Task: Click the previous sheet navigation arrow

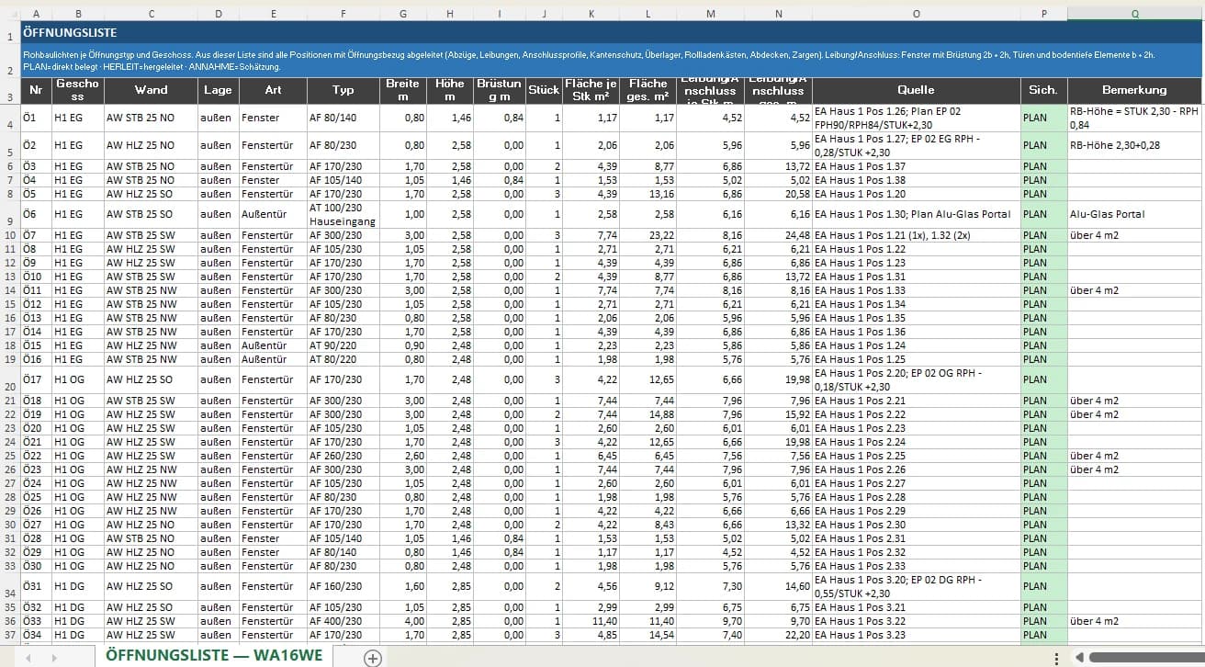Action: (x=28, y=658)
